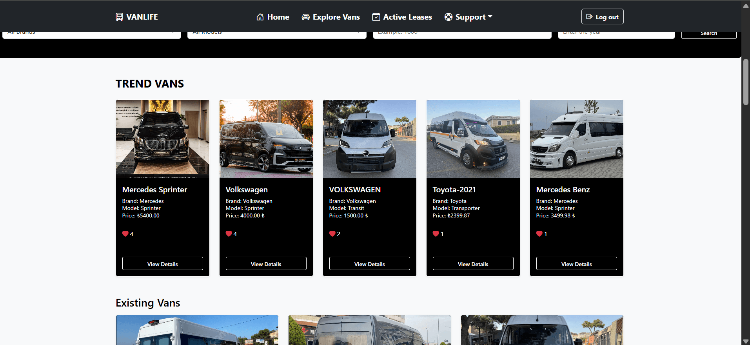The height and width of the screenshot is (345, 750).
Task: Click Toyota-2021 minibus photo
Action: pos(473,139)
